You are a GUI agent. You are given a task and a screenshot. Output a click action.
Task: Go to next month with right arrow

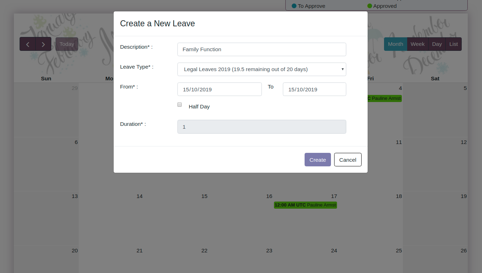coord(43,44)
